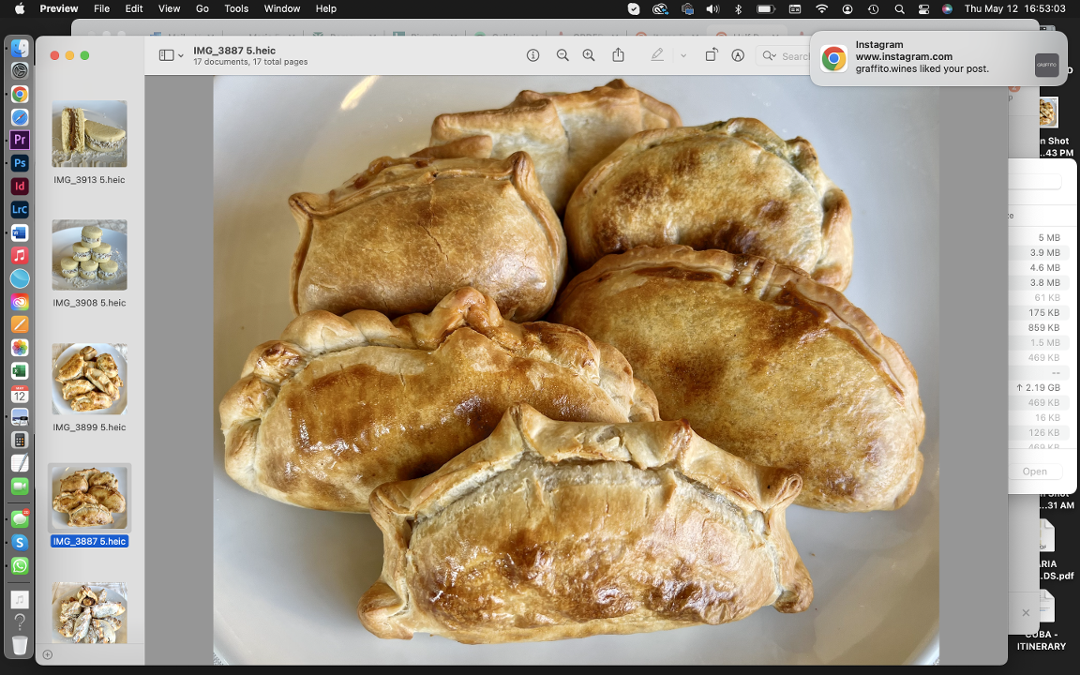
Task: Open the Edit menu
Action: point(134,8)
